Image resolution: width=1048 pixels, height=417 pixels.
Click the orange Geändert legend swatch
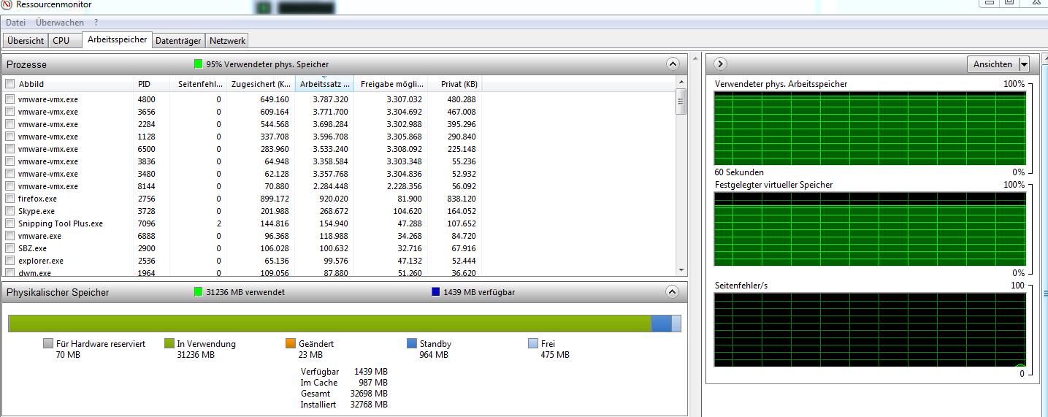(291, 343)
